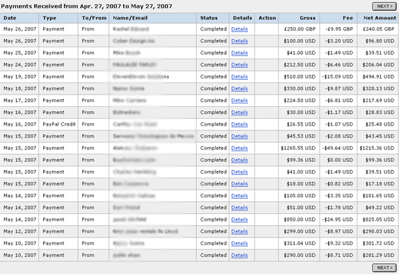Click the $206.04 USD net amount
399x275 pixels.
(x=379, y=65)
